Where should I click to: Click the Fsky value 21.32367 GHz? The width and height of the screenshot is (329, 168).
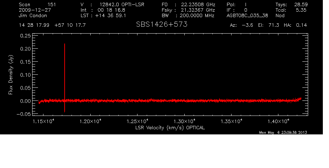(198, 10)
